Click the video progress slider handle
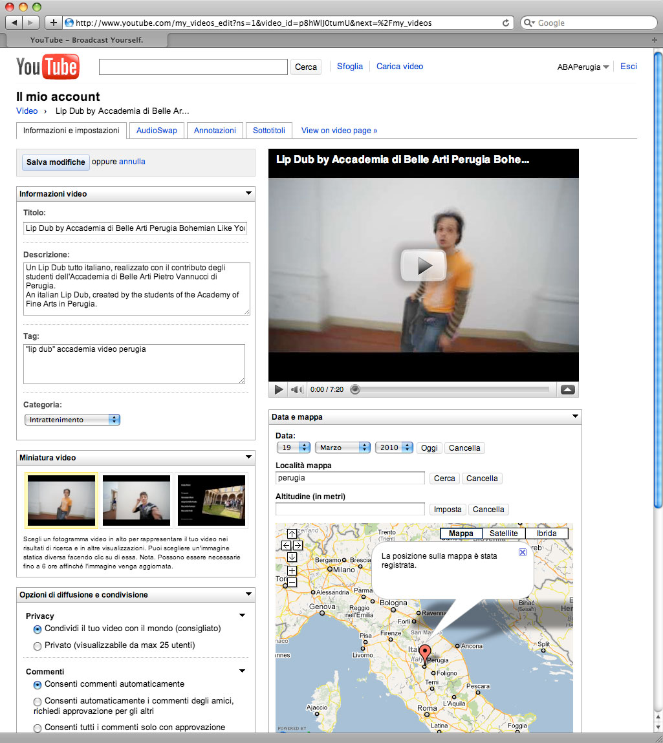This screenshot has height=743, width=663. 355,389
